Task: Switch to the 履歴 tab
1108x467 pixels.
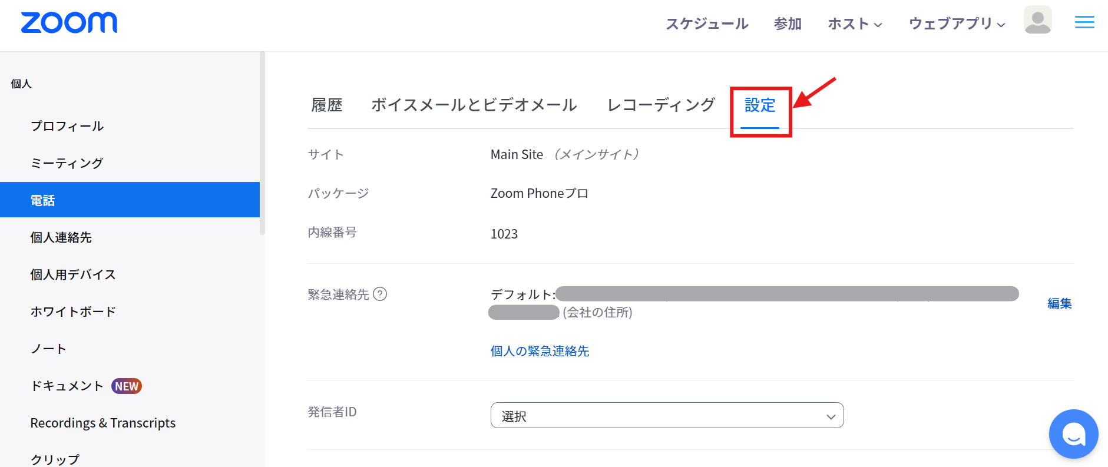Action: pyautogui.click(x=327, y=105)
